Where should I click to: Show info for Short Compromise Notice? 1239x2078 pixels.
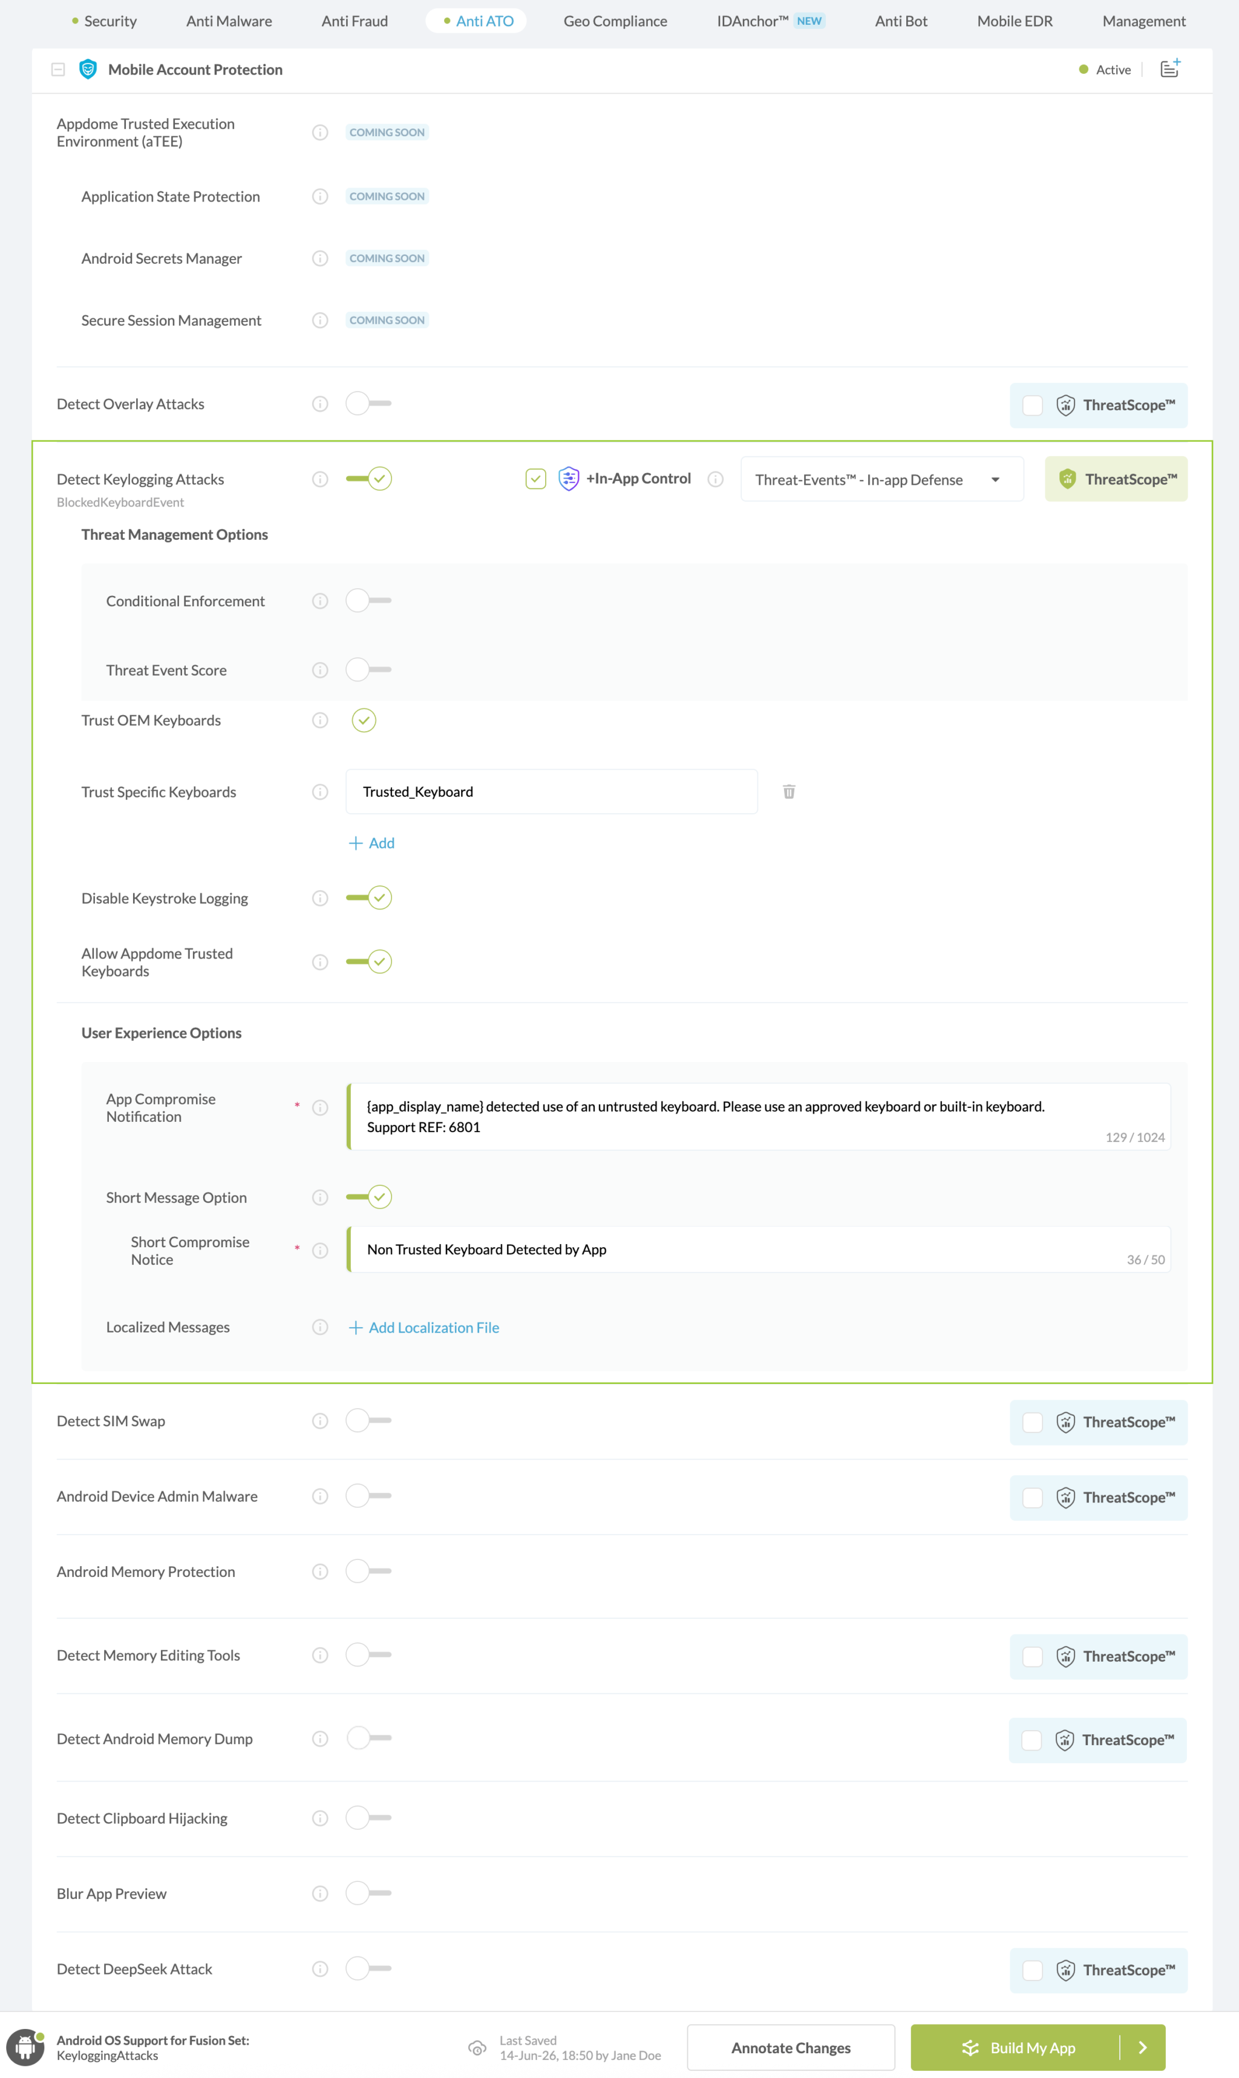[x=320, y=1250]
